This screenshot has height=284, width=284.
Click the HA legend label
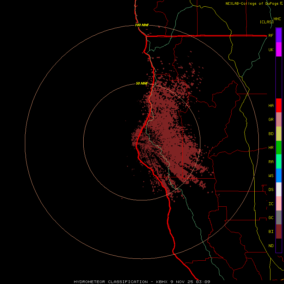(x=271, y=106)
